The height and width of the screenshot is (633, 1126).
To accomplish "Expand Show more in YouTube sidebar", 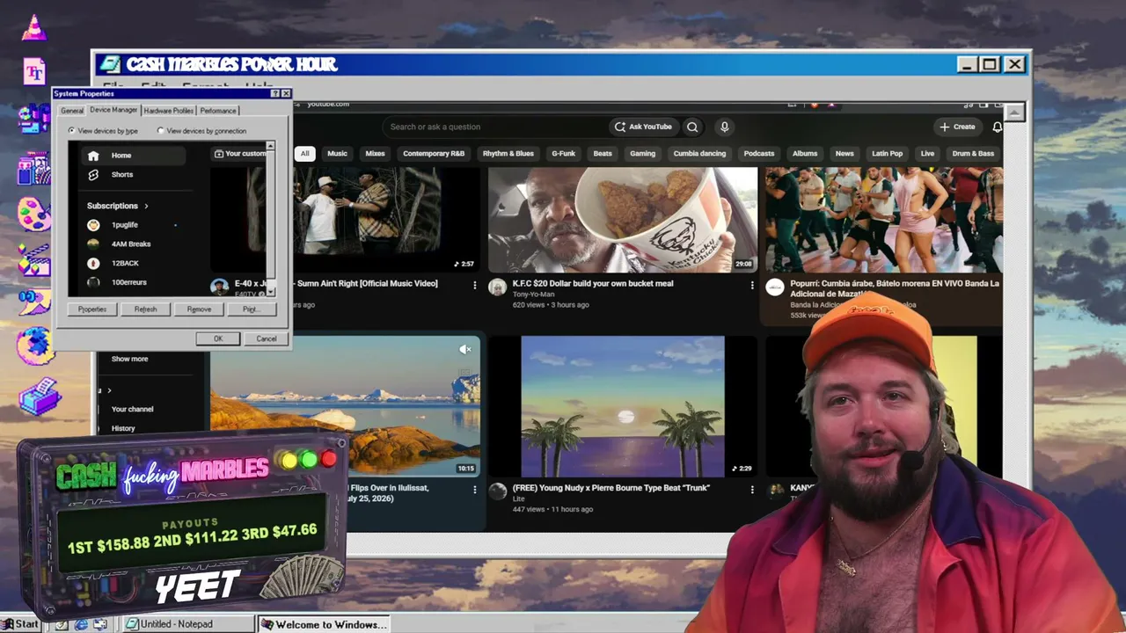I will pyautogui.click(x=129, y=359).
